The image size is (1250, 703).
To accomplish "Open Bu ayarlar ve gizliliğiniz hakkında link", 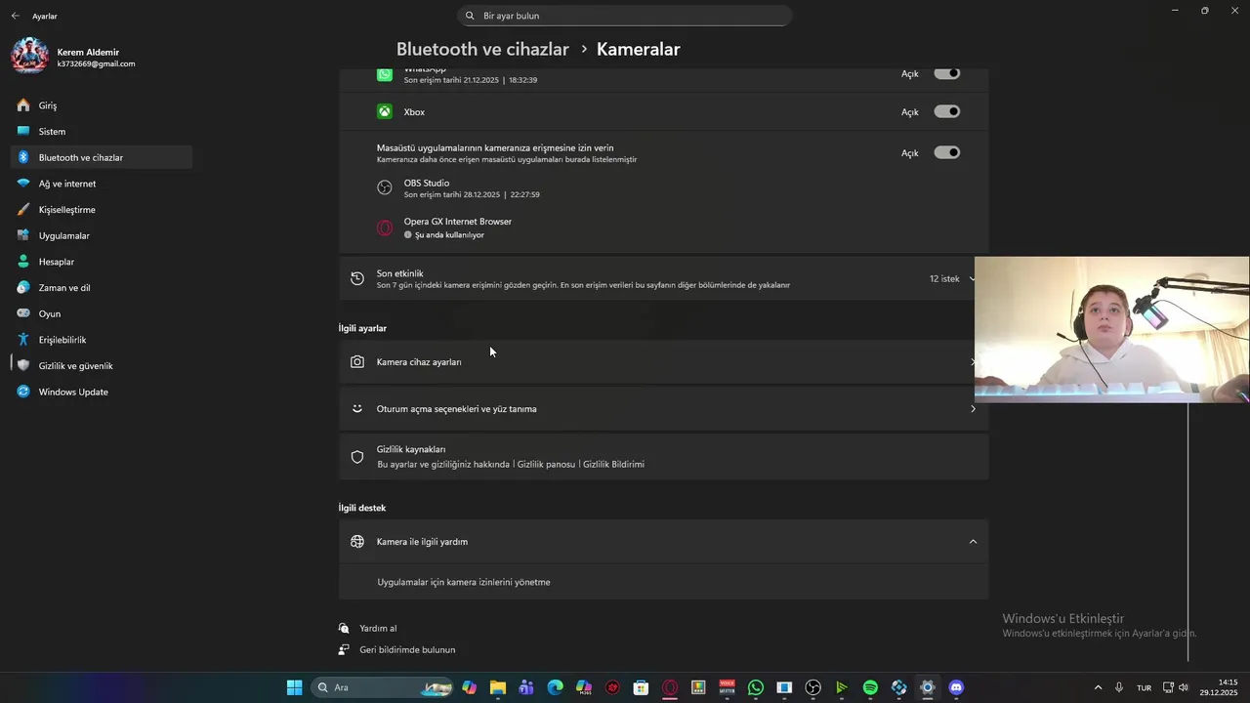I will tap(443, 464).
